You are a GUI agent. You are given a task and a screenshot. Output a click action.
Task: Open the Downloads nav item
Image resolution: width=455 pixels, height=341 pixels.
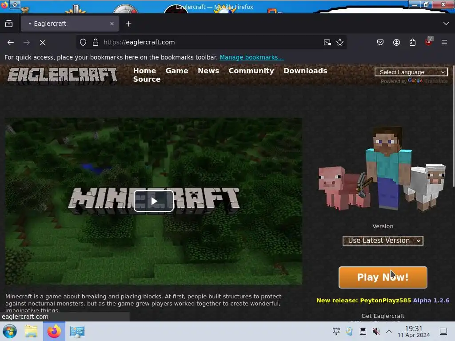coord(305,71)
